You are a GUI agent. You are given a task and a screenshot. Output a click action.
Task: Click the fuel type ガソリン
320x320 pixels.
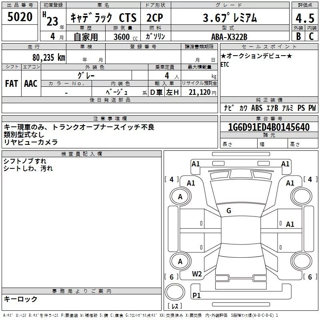pos(155,36)
